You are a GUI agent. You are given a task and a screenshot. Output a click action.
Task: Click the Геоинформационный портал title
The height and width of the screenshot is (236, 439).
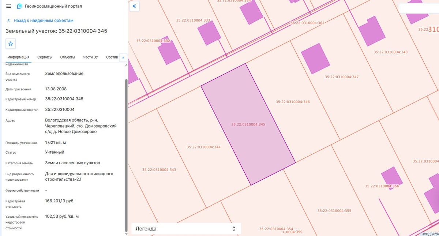point(53,6)
